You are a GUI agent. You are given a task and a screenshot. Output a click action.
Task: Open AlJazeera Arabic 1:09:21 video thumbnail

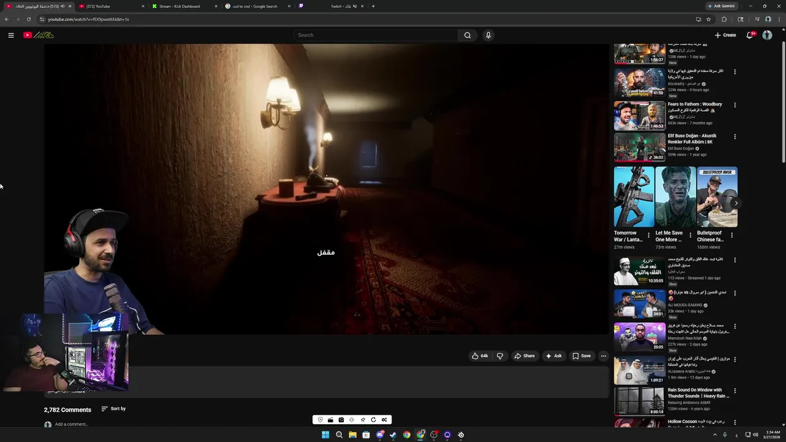pyautogui.click(x=639, y=370)
